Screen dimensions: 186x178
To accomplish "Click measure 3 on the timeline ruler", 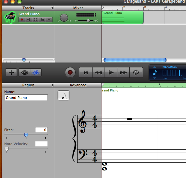I will click(145, 8).
